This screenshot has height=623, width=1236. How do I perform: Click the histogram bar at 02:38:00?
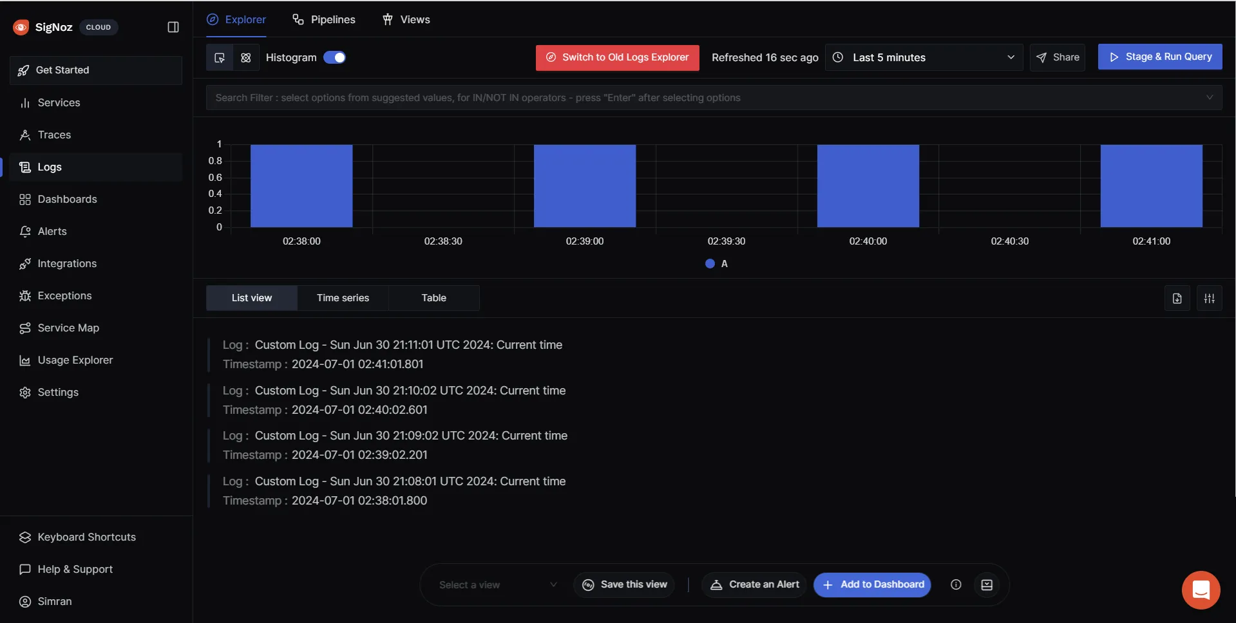click(x=301, y=186)
